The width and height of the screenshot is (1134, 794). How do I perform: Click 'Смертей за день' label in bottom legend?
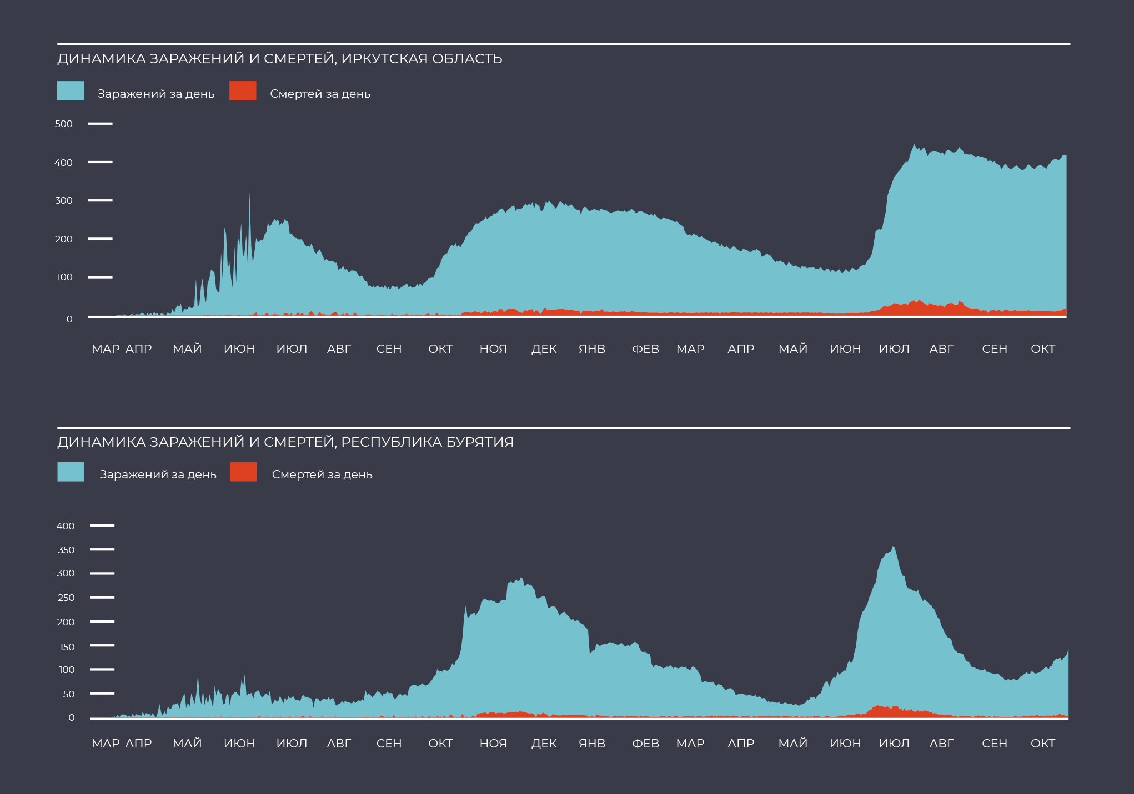click(322, 474)
